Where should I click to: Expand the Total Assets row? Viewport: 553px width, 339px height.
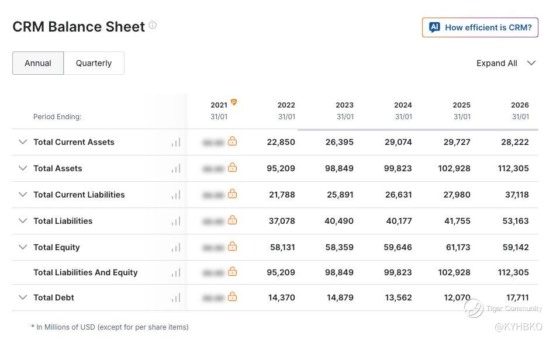coord(23,168)
